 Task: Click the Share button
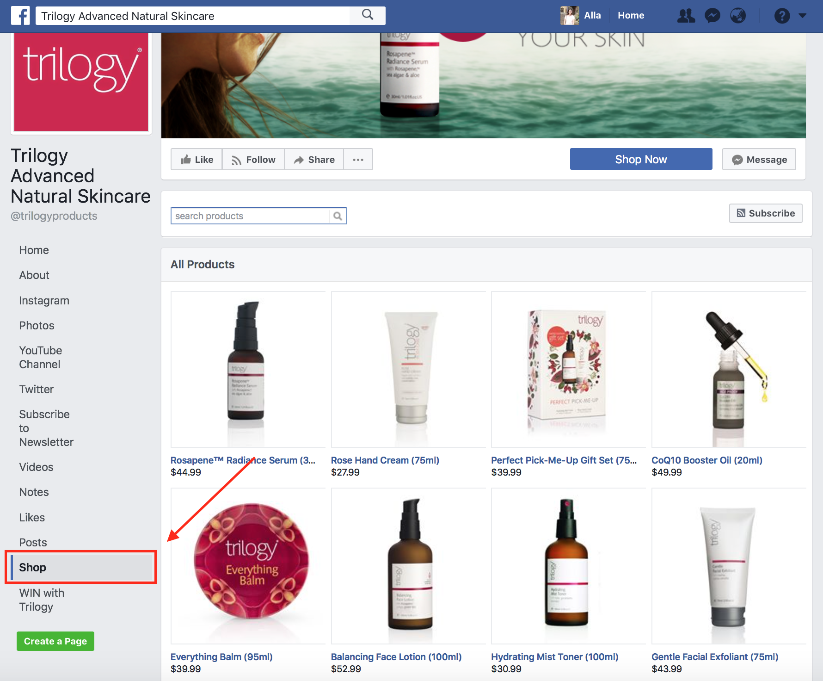(314, 160)
